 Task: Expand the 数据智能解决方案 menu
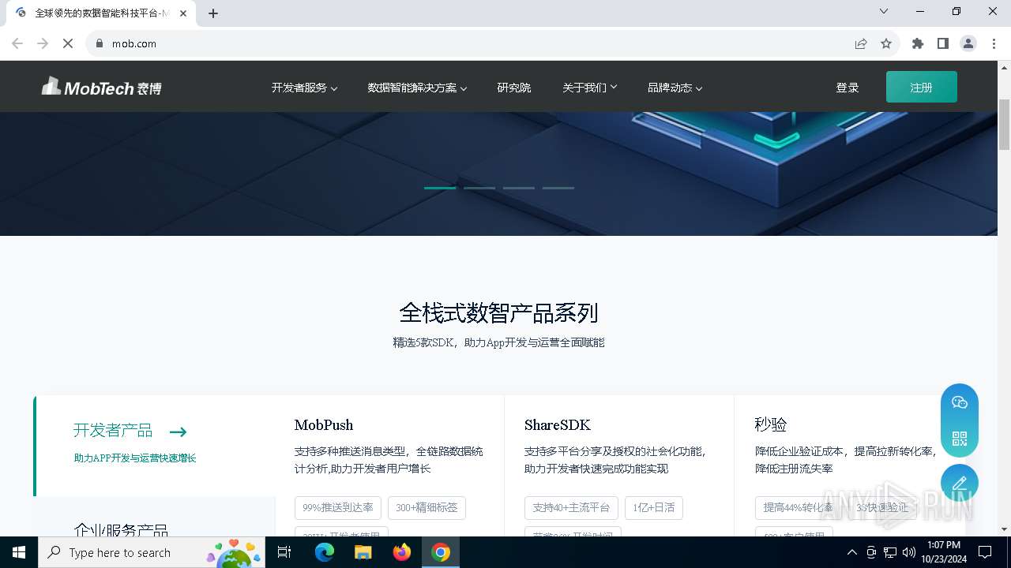click(417, 88)
